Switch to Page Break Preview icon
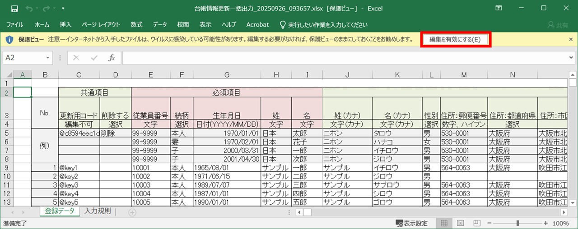This screenshot has width=578, height=229. pos(477,223)
